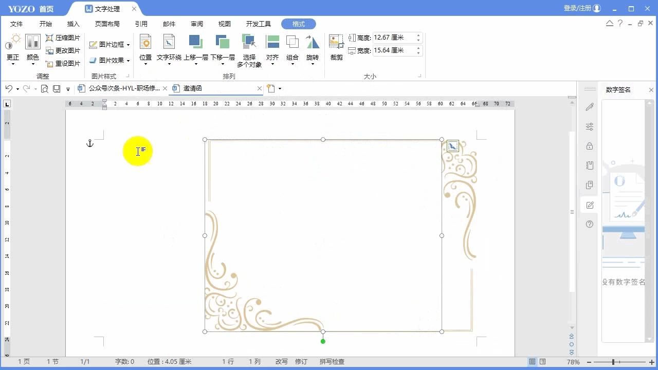Click Reset Picture (重设图片) button
Screen dimensions: 658x370
(x=63, y=64)
